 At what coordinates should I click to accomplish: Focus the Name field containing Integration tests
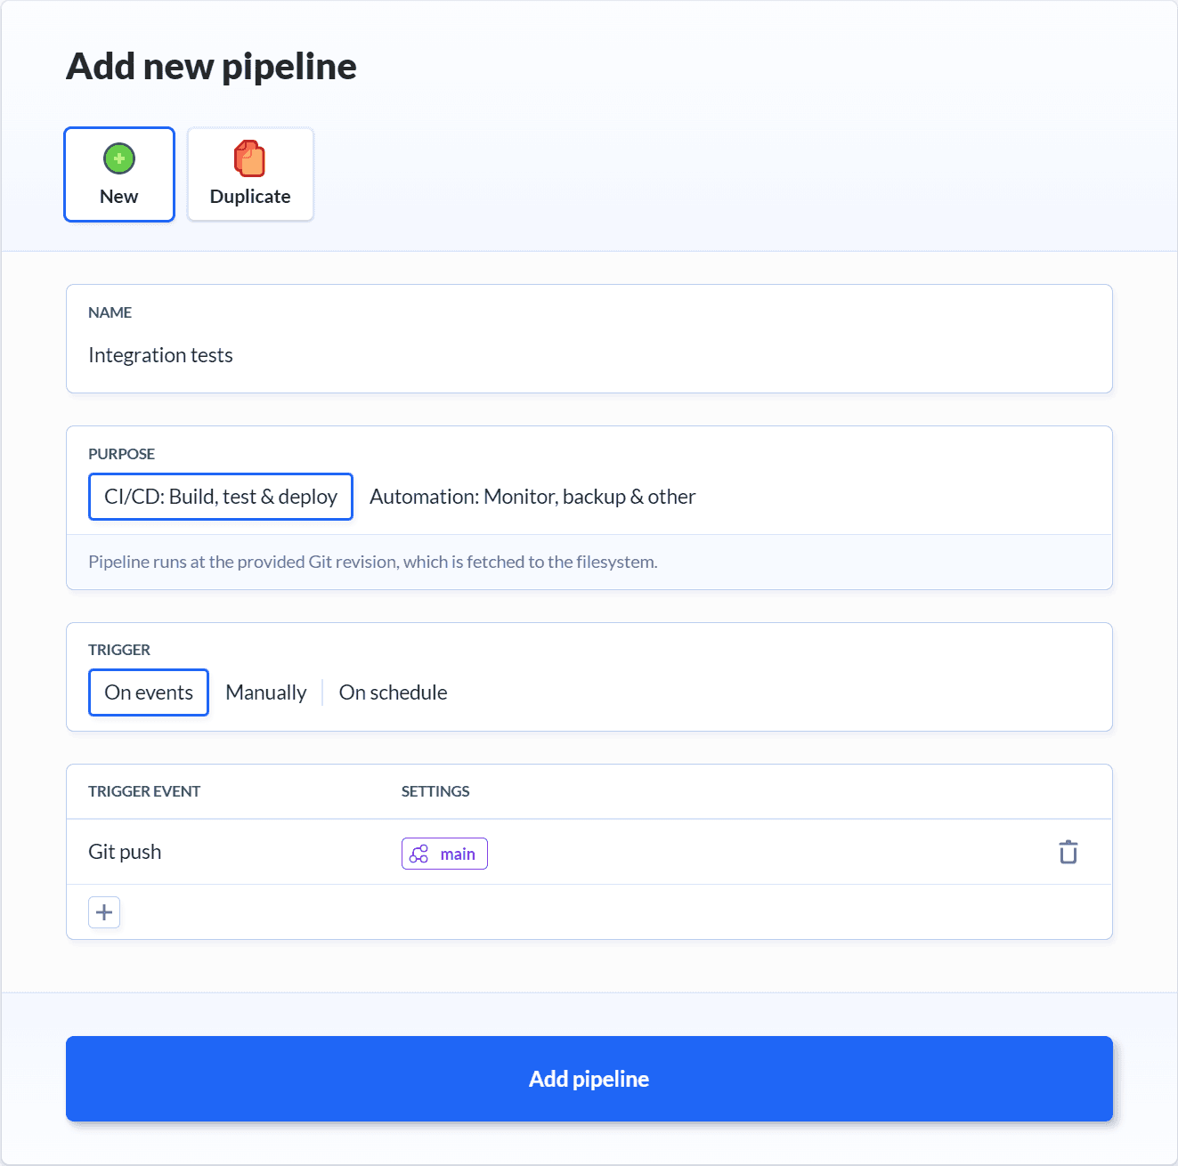[588, 355]
